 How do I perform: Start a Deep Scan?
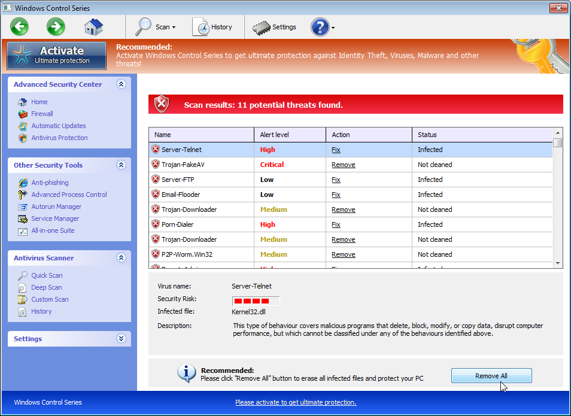click(47, 288)
